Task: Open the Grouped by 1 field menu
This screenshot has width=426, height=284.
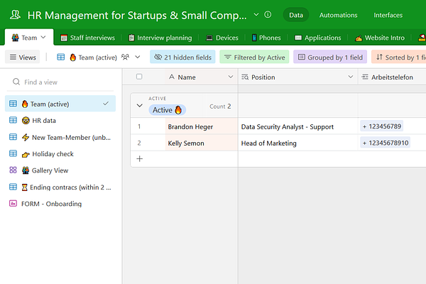Action: (330, 57)
